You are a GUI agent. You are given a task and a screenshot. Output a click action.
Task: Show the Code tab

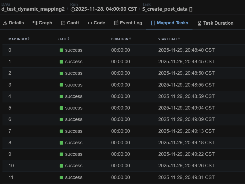click(x=96, y=23)
